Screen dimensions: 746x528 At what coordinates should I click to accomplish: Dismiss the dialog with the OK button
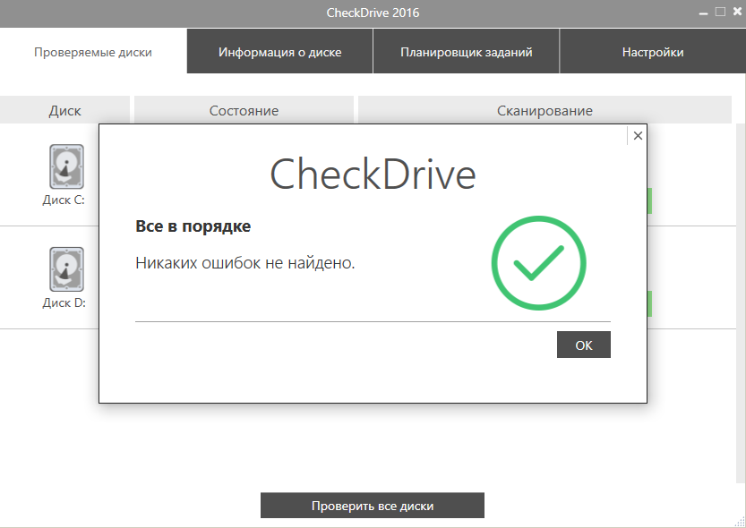(x=583, y=345)
